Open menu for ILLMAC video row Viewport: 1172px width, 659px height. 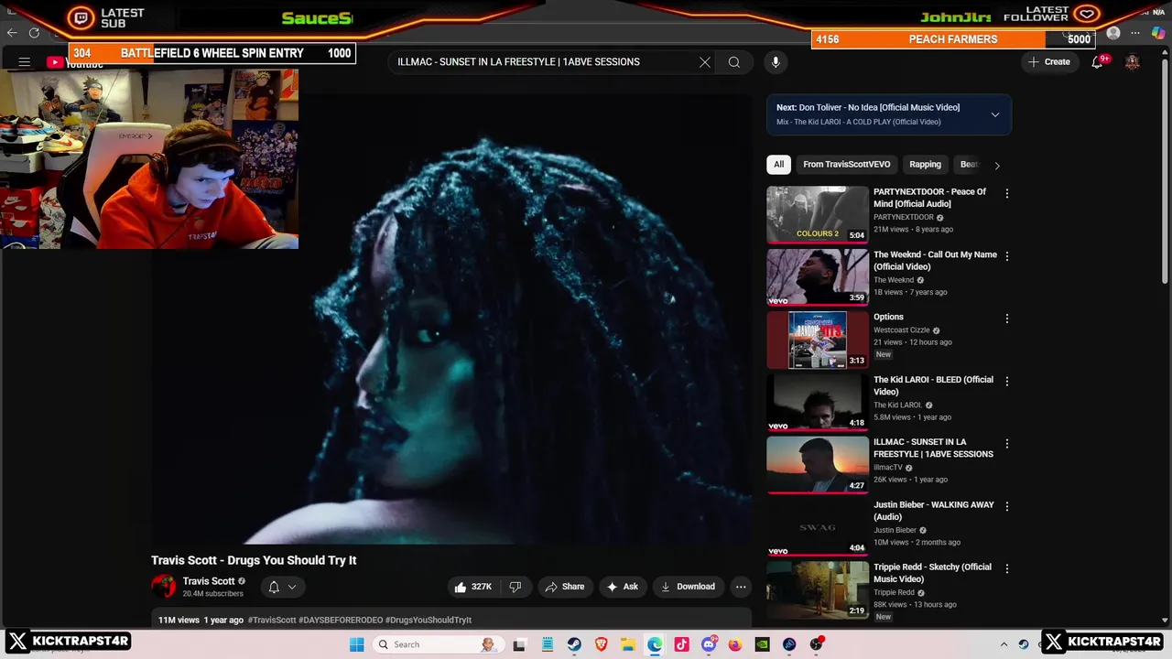tap(1007, 444)
